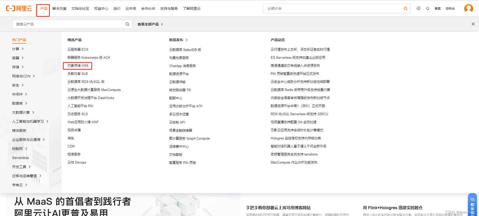The image size is (479, 216).
Task: Expand the 网络与CDN category
Action: pyautogui.click(x=23, y=76)
